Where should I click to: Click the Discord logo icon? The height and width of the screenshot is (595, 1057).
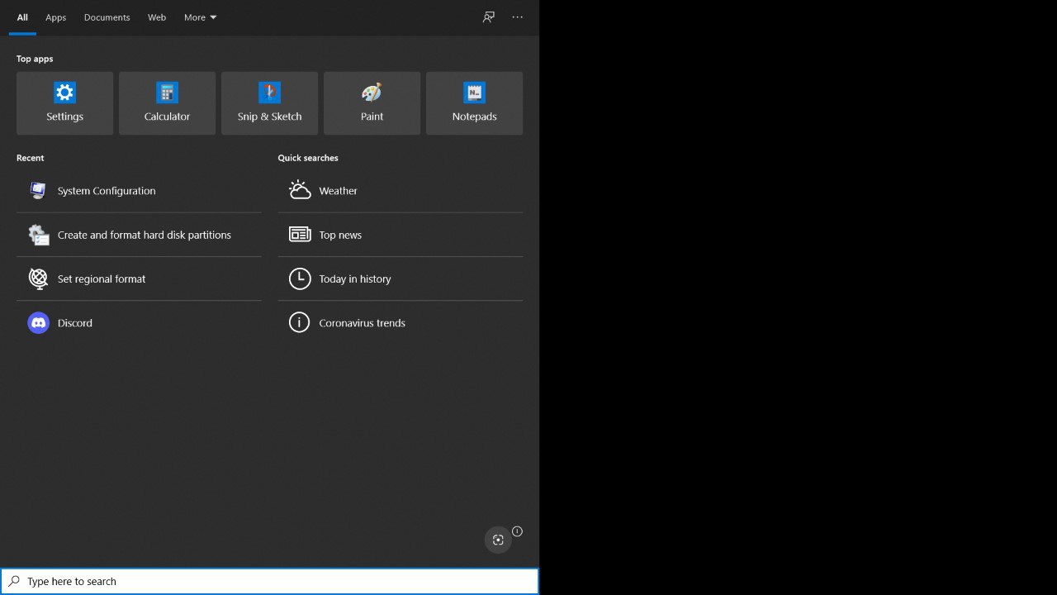[38, 322]
